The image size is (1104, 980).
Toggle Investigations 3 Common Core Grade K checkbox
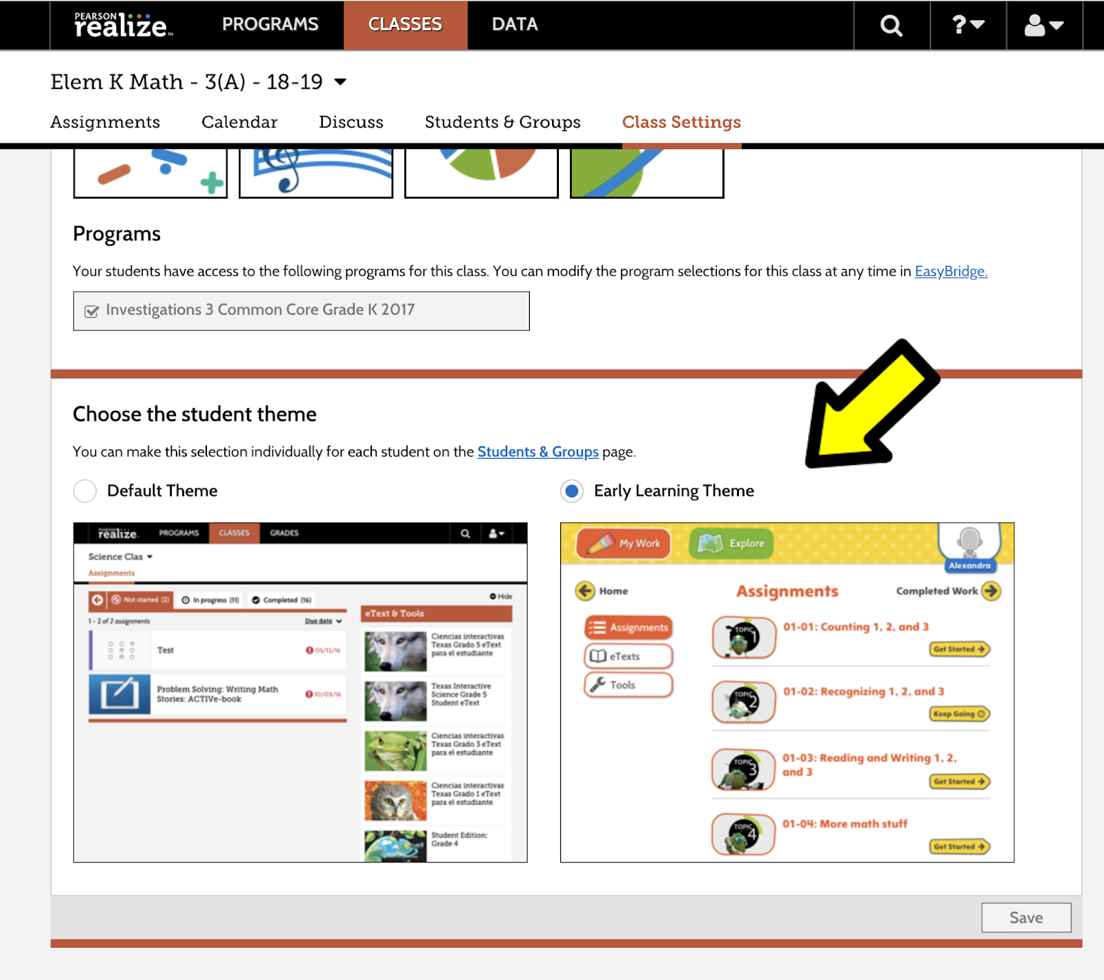(x=91, y=311)
